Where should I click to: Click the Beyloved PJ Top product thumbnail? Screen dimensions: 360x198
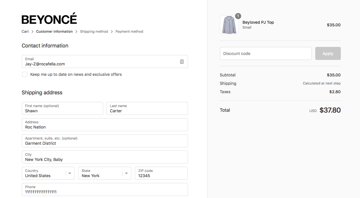[x=229, y=25]
